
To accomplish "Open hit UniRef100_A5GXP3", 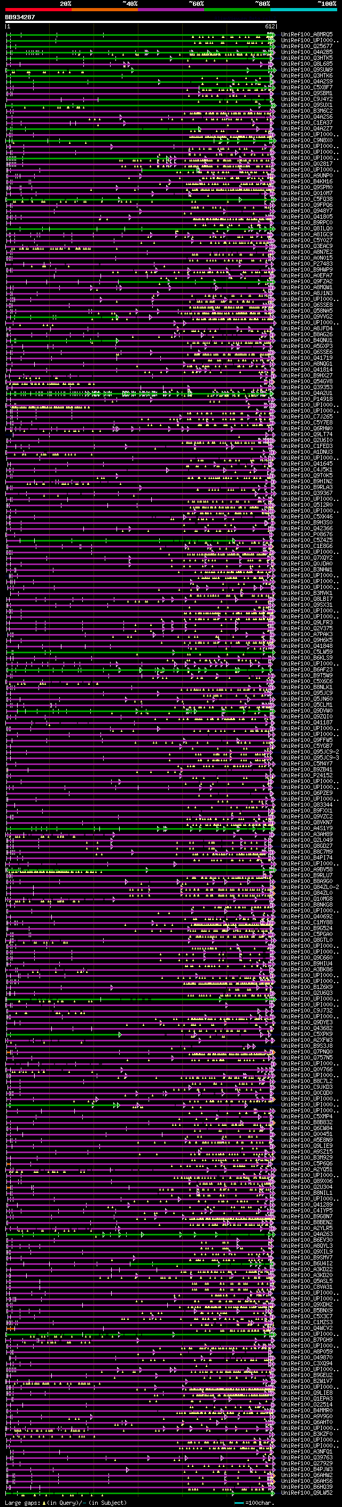I will click(x=307, y=346).
